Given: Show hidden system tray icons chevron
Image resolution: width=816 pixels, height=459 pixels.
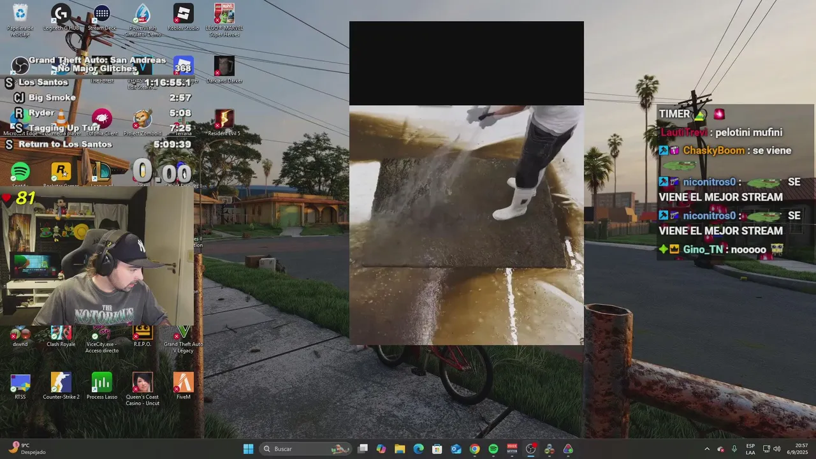Looking at the screenshot, I should 706,449.
